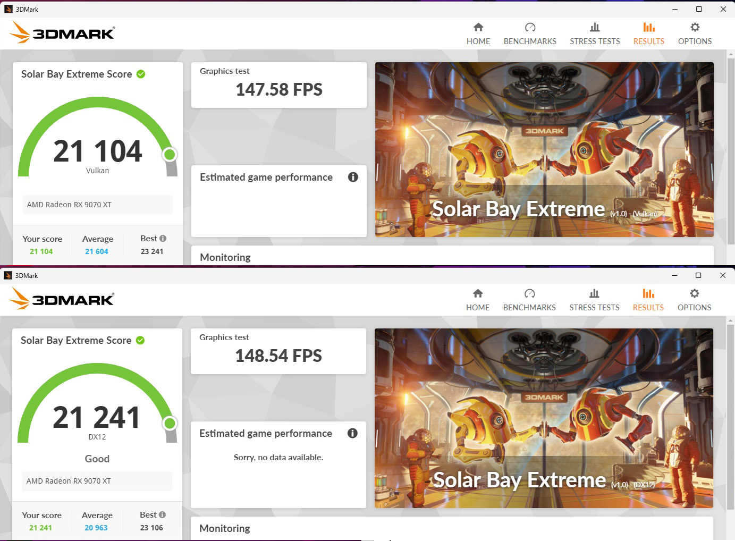Open OPTIONS gear in the DX12 window
The image size is (735, 541).
[x=694, y=300]
